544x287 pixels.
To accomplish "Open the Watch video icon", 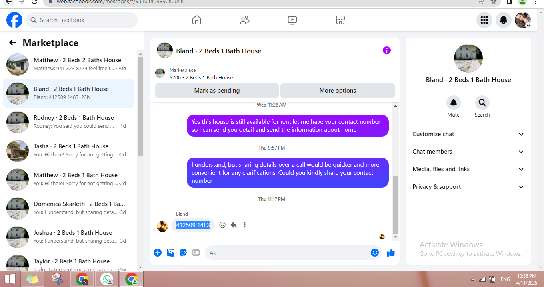I will point(292,20).
